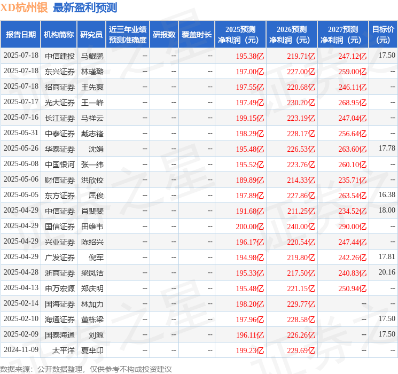Select the 兴业证券 institution cell
Screen dimensions: 398x374
60,242
